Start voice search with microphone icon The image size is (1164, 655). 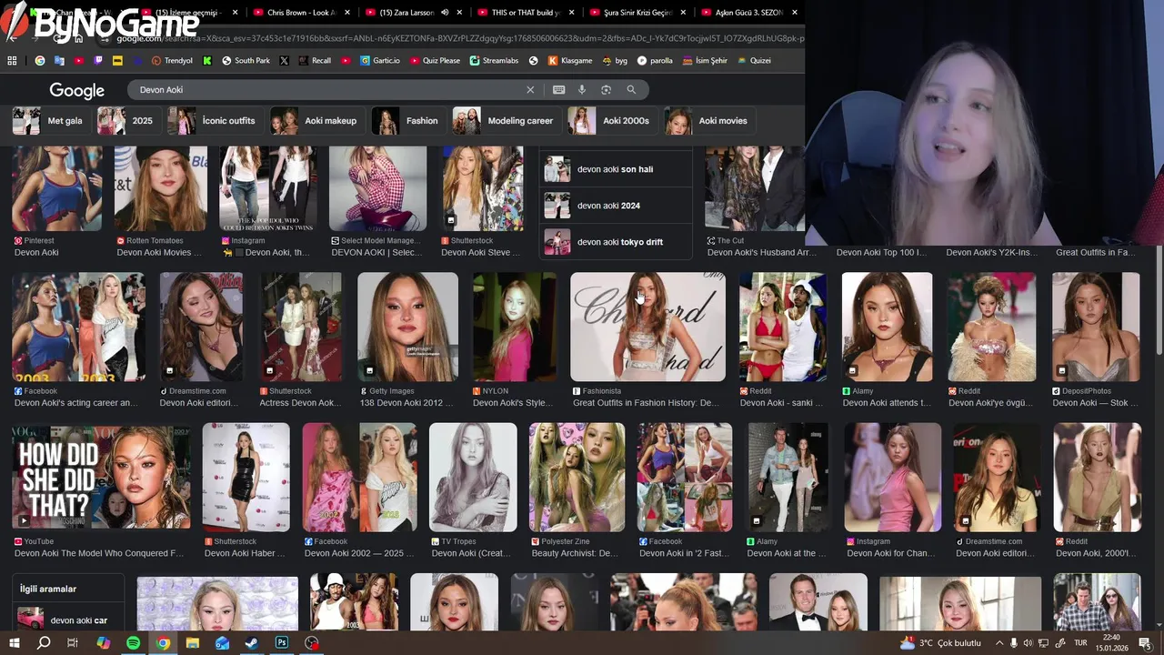coord(582,89)
